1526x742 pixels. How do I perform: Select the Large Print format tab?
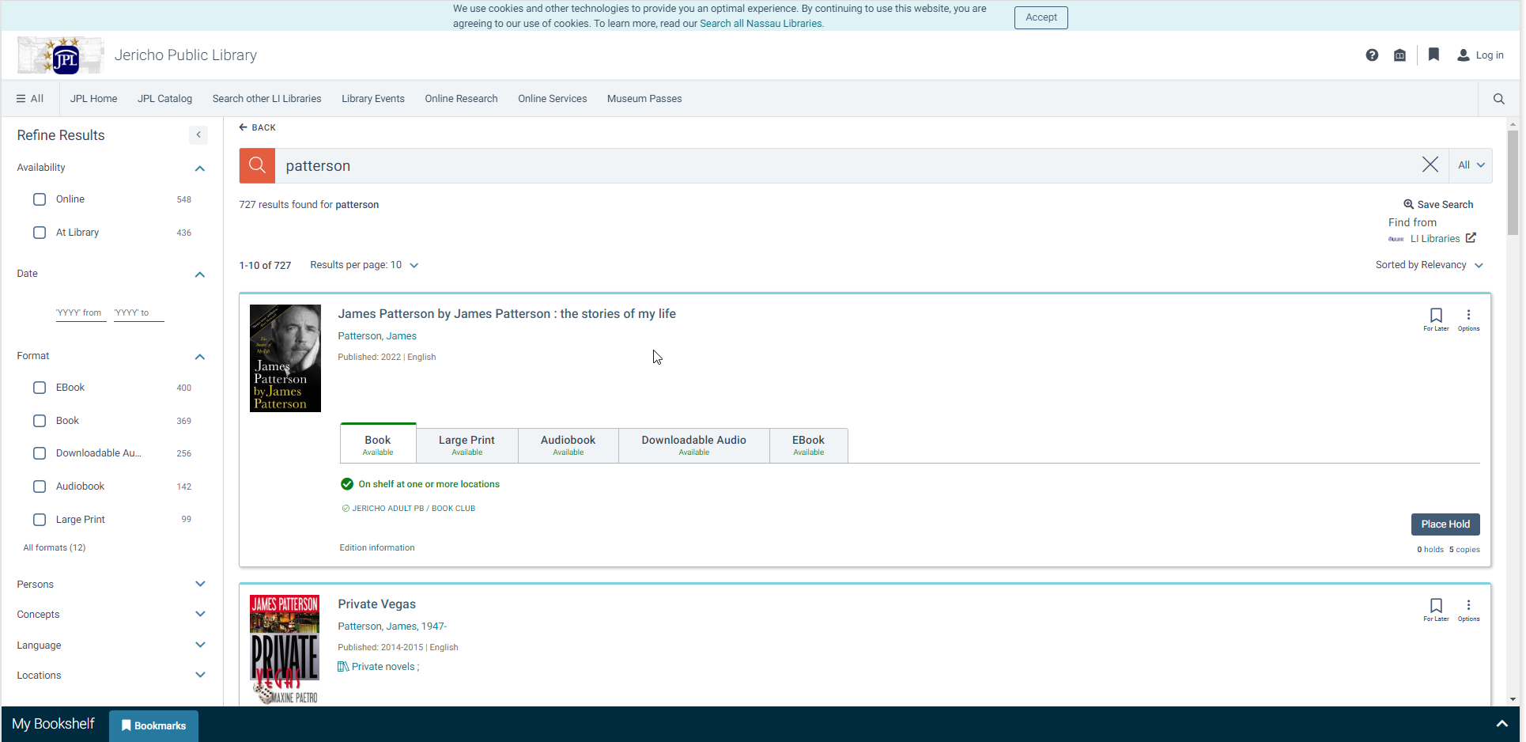[466, 445]
